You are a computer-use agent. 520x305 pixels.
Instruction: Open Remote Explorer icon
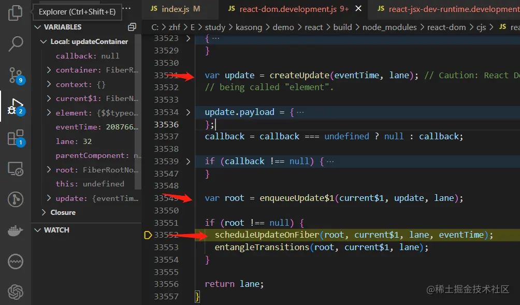coord(15,169)
